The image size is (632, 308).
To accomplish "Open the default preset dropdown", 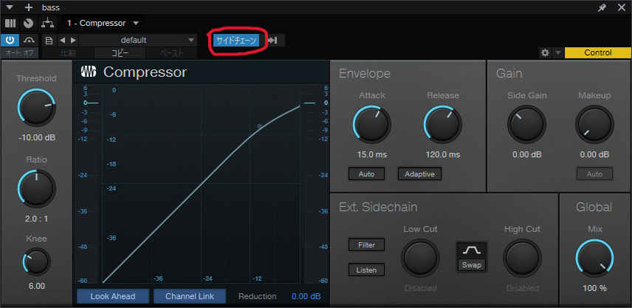I will click(137, 41).
